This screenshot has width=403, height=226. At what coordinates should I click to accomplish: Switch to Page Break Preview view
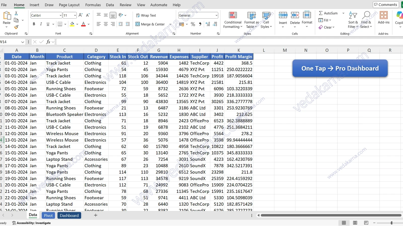(x=366, y=223)
